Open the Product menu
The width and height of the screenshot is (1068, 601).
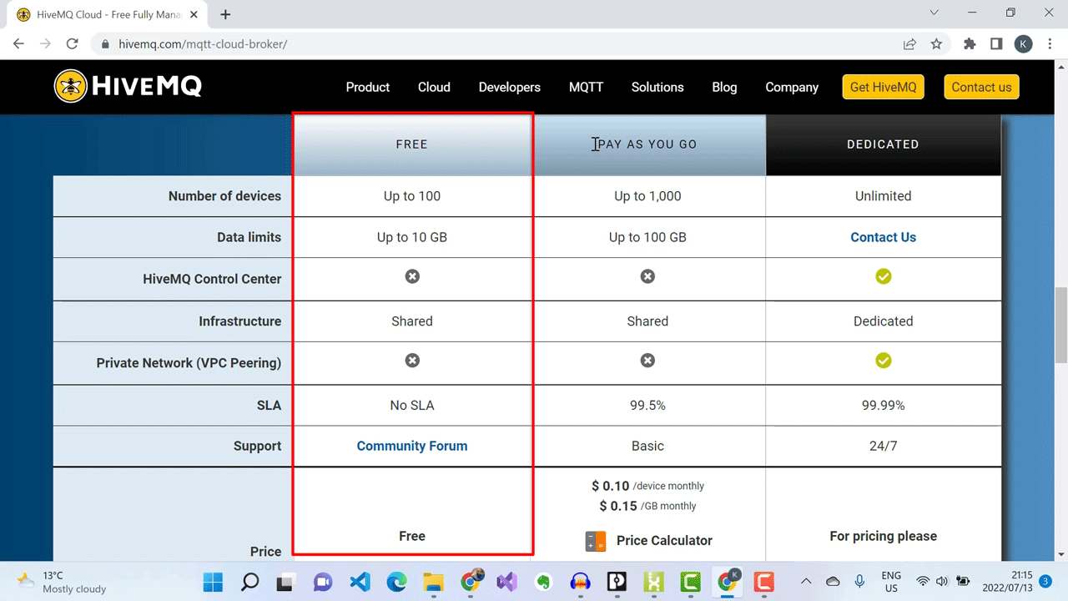(368, 87)
